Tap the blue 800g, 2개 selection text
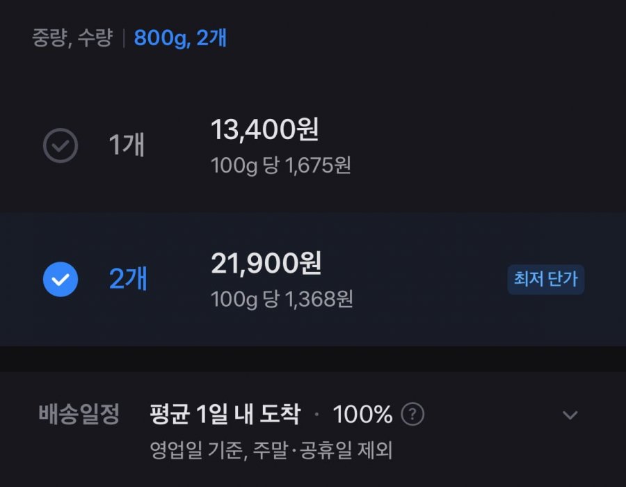The image size is (626, 487). click(x=180, y=38)
